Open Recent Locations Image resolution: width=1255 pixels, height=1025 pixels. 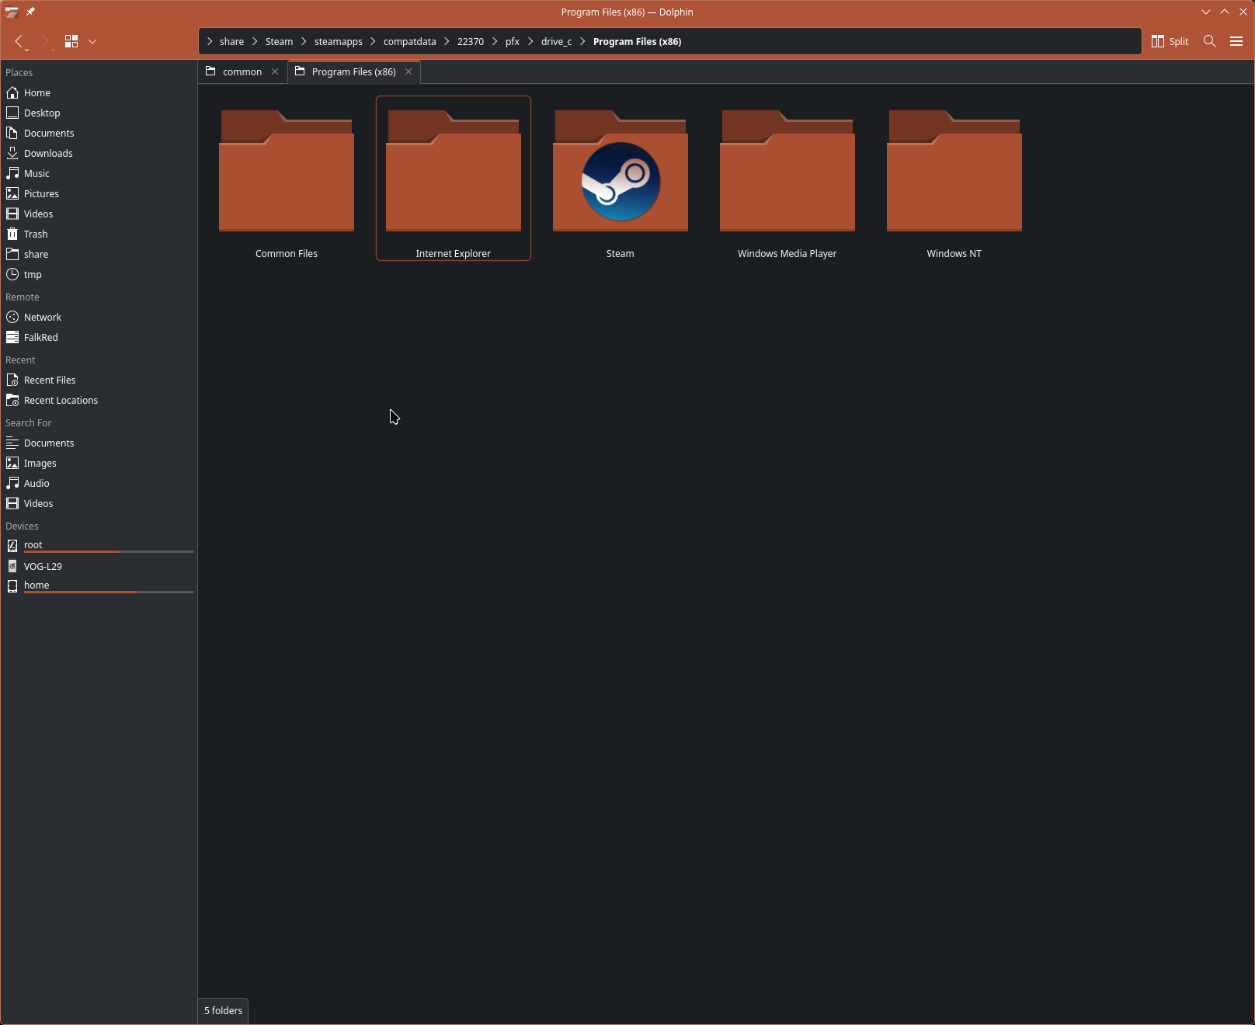tap(99, 400)
